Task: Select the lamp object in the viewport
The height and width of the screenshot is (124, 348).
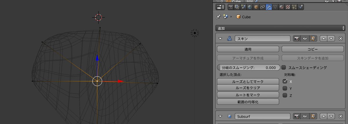Action: pyautogui.click(x=195, y=33)
